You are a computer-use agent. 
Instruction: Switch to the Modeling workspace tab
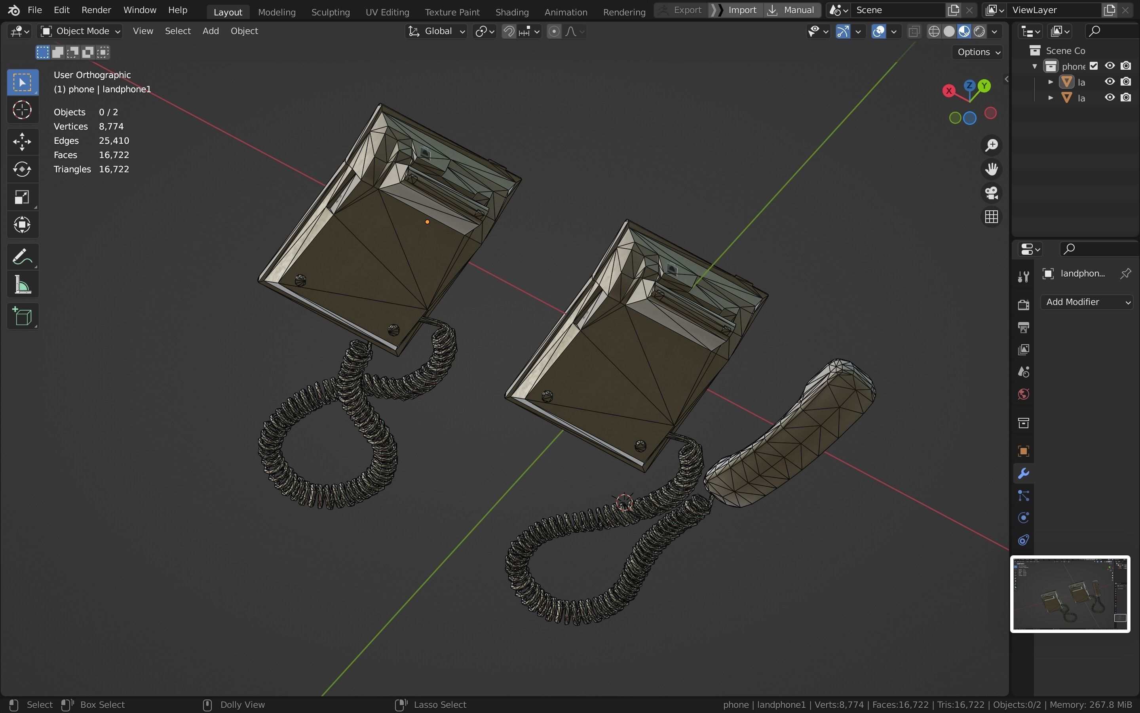(x=277, y=12)
